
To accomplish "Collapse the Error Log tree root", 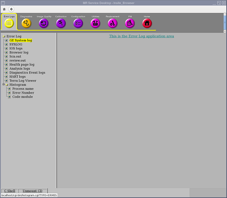I will click(x=3, y=36).
